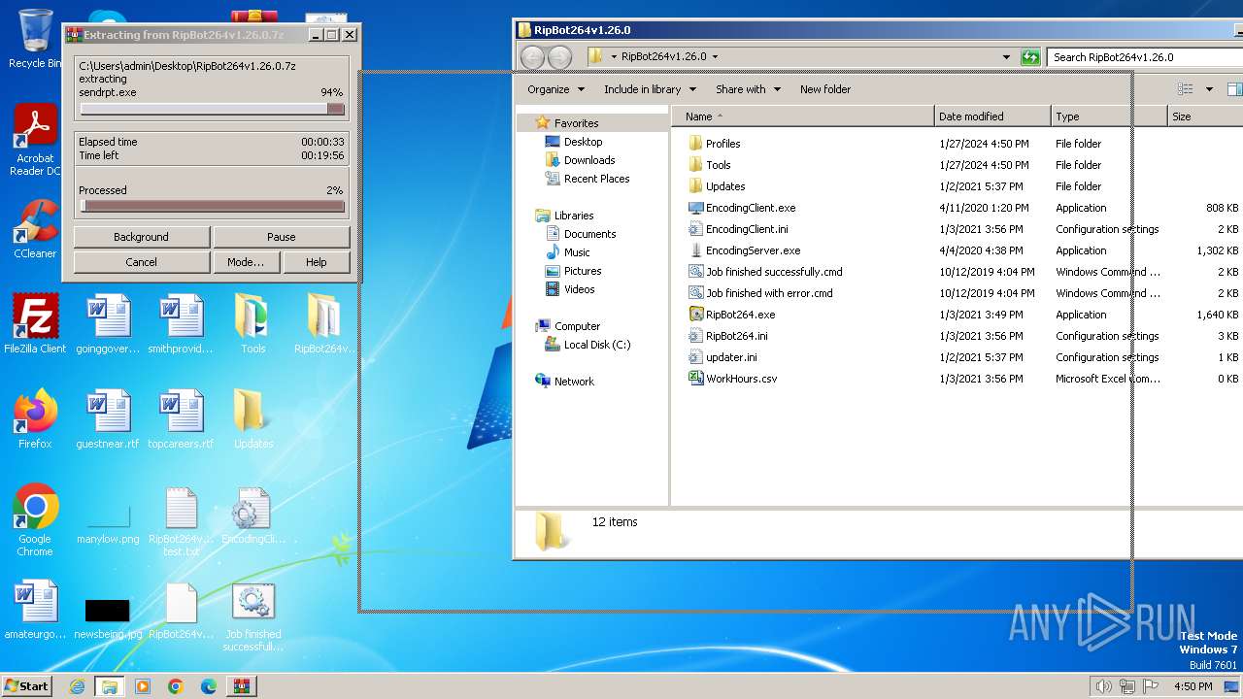This screenshot has width=1243, height=699.
Task: Click the Pause extraction button
Action: pos(281,237)
